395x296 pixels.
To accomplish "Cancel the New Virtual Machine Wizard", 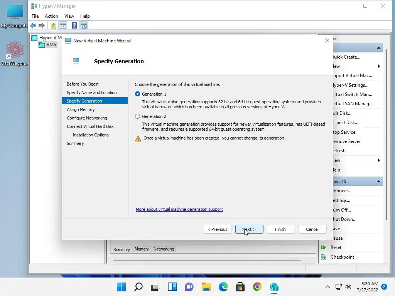I will point(312,229).
